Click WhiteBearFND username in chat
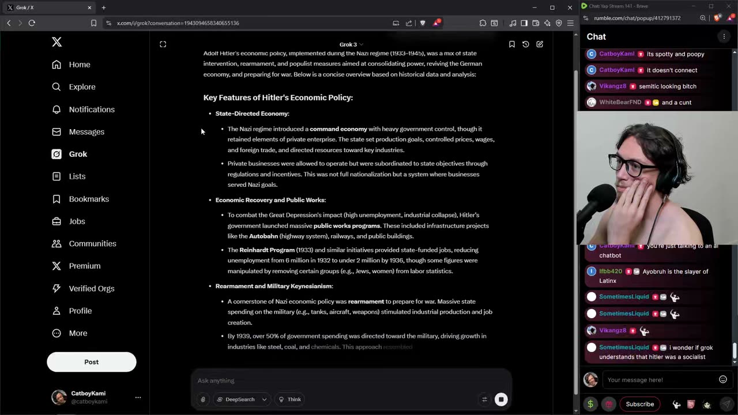 pyautogui.click(x=620, y=103)
